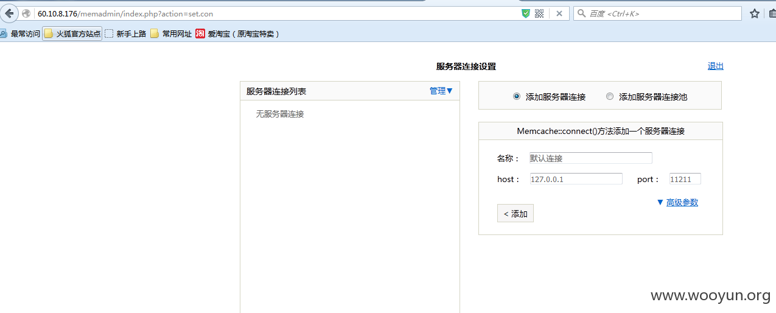Click the globe site identity icon
Image resolution: width=776 pixels, height=313 pixels.
tap(26, 13)
